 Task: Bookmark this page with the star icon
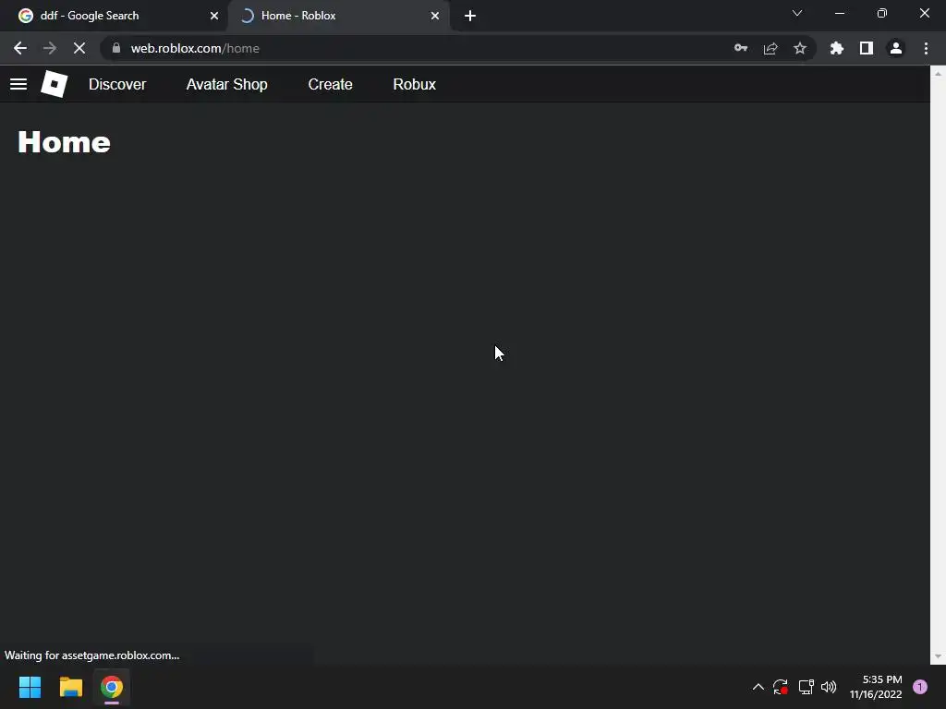click(800, 48)
